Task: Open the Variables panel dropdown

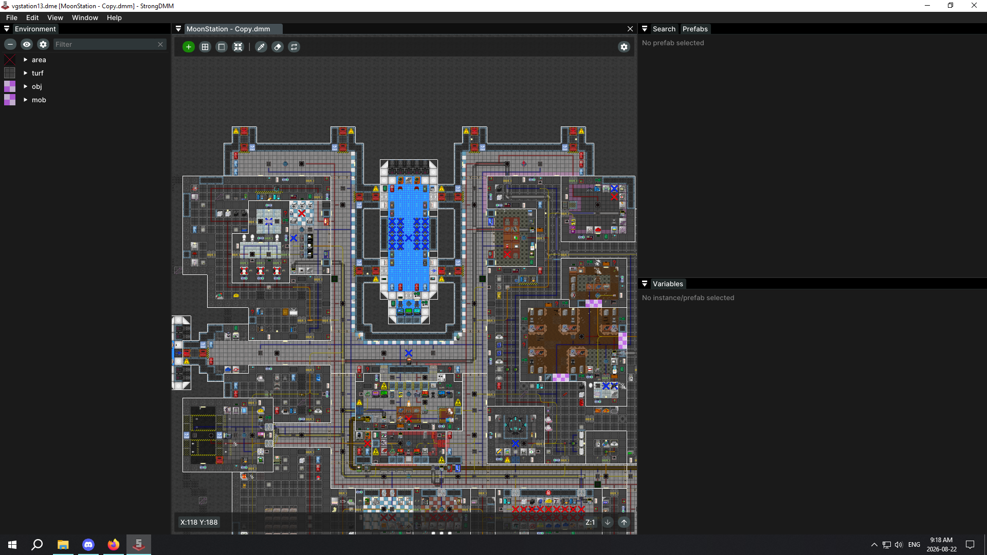Action: pos(645,284)
